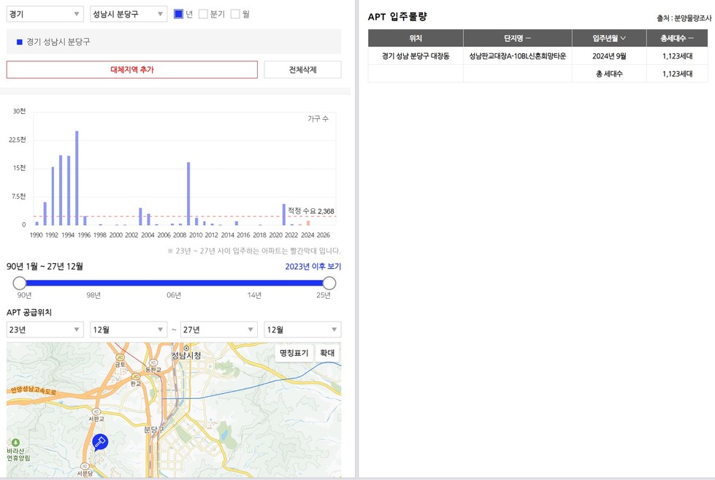Image resolution: width=715 pixels, height=480 pixels.
Task: Click the 2024년 9월 table cell
Action: (609, 56)
